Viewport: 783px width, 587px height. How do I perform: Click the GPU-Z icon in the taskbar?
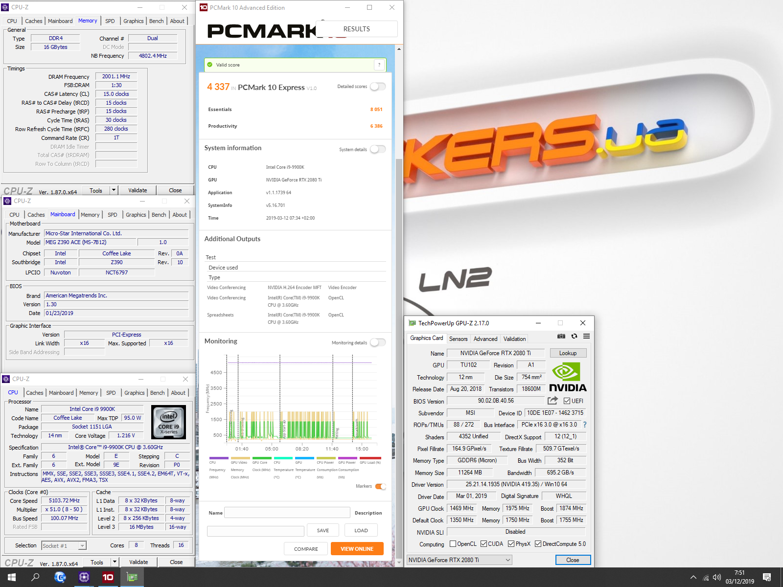[x=132, y=577]
